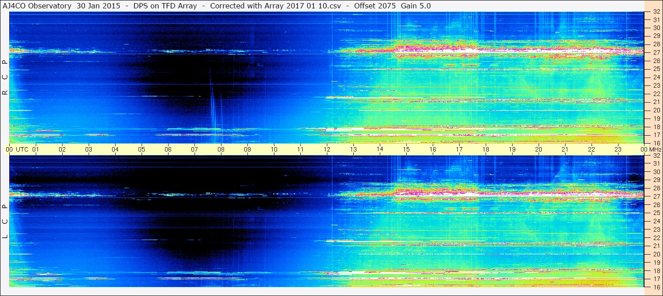Screen dimensions: 663x296
Task: Click the MHz unit label on the axis
Action: (x=655, y=149)
